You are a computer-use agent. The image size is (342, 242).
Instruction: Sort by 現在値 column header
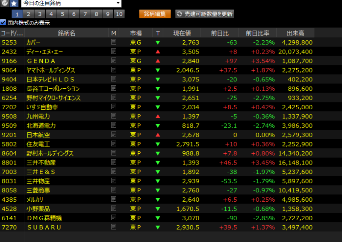click(x=182, y=33)
